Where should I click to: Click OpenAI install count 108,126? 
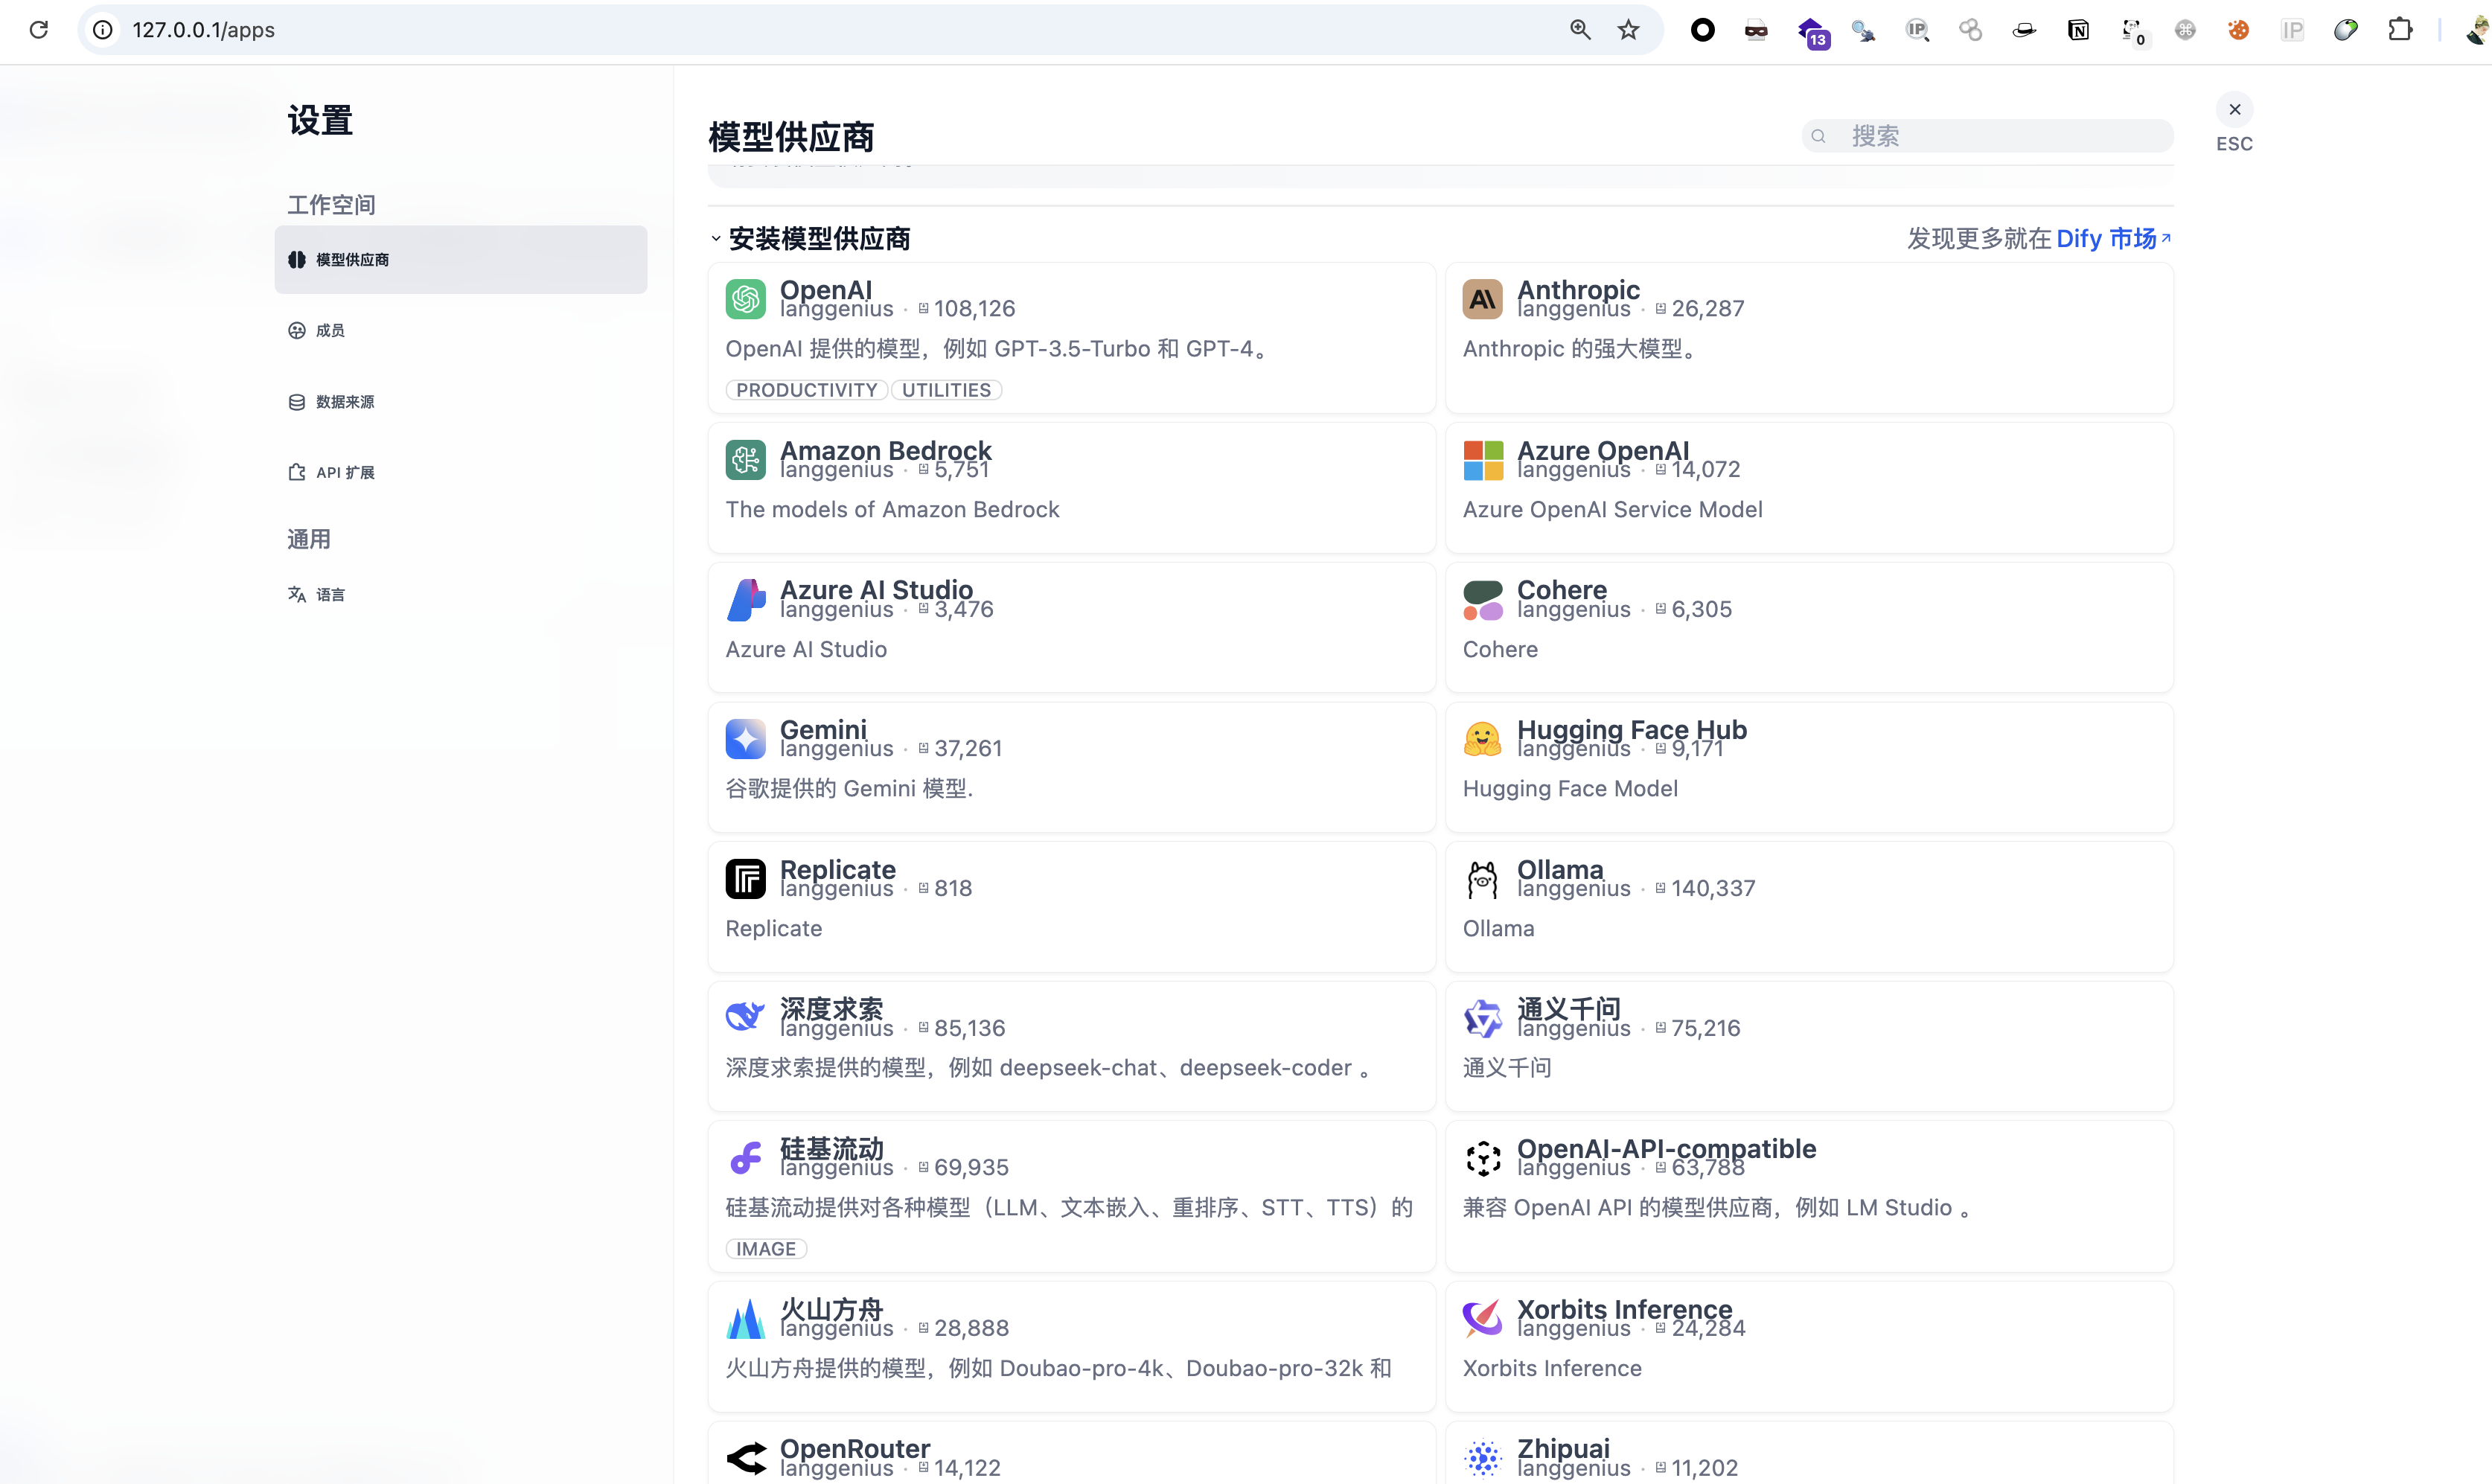[x=974, y=308]
